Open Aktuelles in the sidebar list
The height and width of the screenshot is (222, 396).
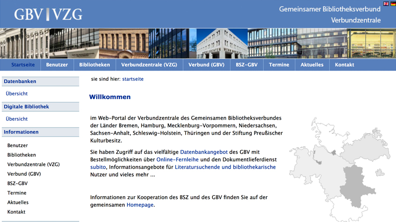(18, 202)
